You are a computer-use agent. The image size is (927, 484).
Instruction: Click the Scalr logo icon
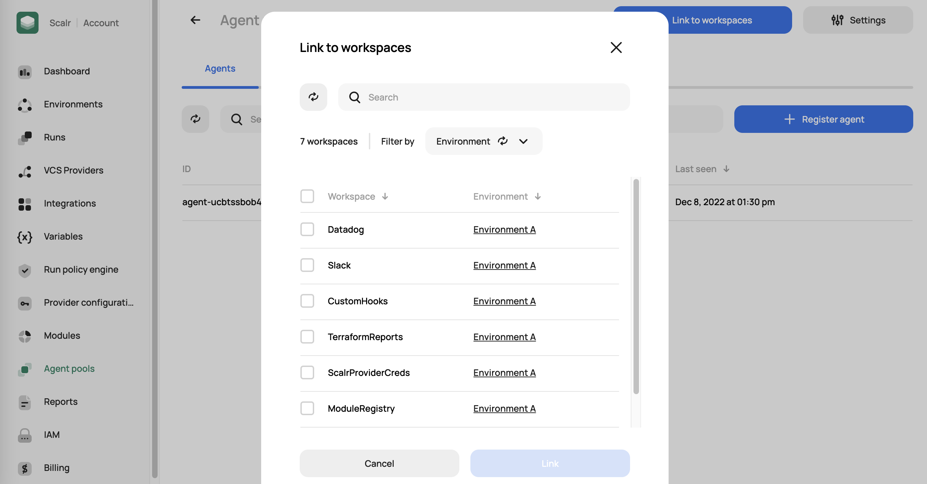(x=27, y=23)
